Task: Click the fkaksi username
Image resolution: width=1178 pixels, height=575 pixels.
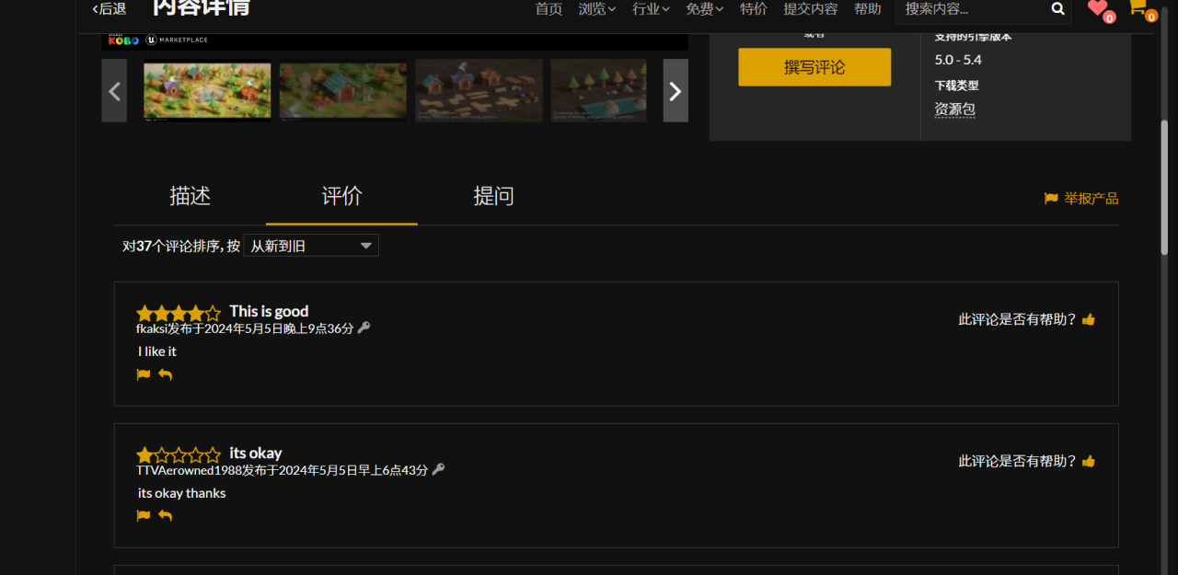Action: 152,328
